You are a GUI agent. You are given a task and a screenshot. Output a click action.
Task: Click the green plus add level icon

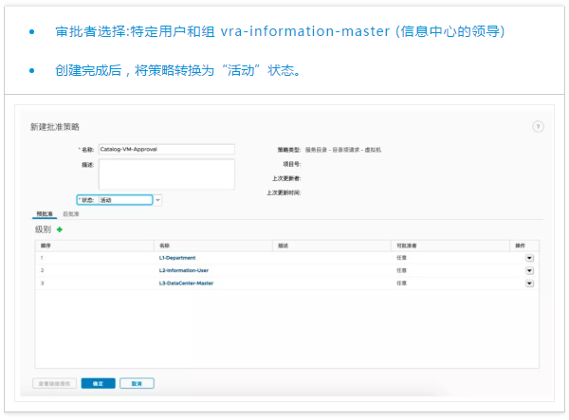(x=60, y=229)
